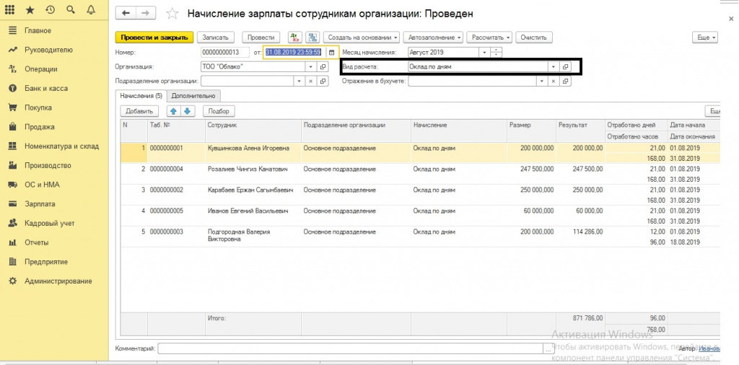Open Комментарий editor ellipsis button
This screenshot has height=365, width=739.
[x=548, y=348]
